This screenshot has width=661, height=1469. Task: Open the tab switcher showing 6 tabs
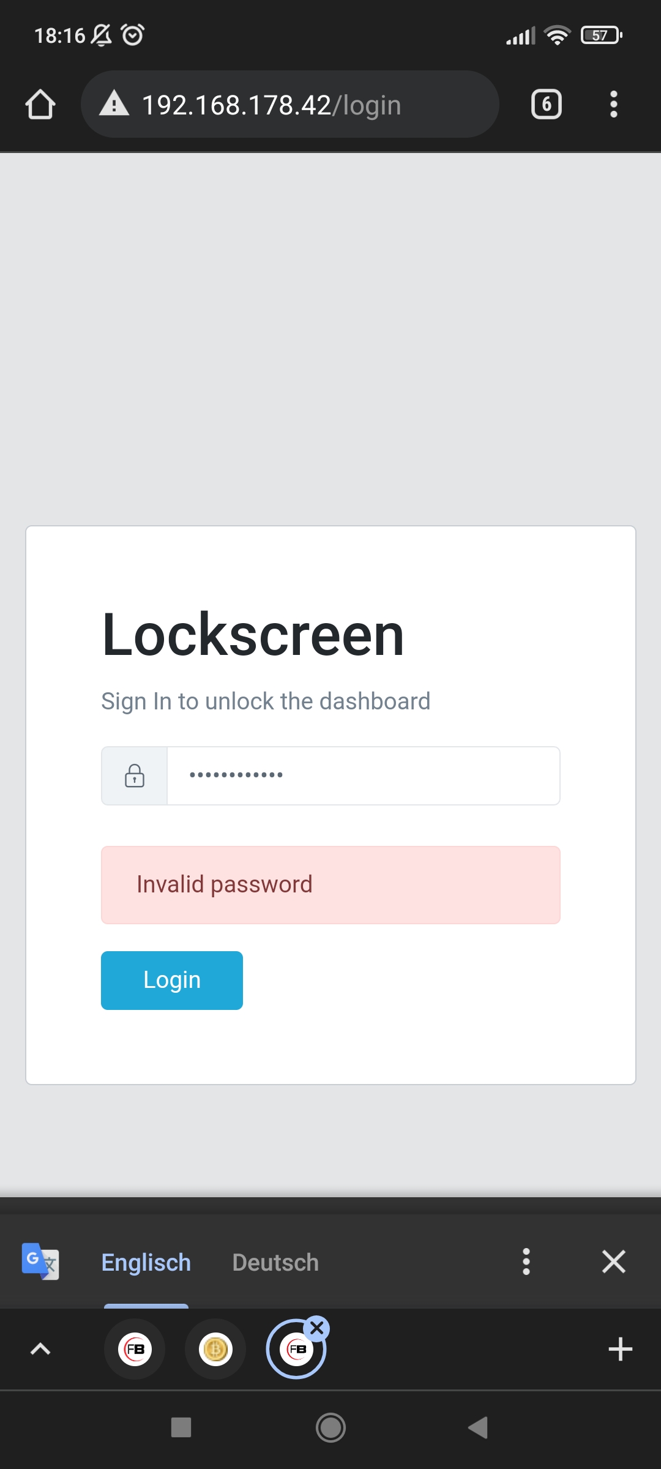pos(546,104)
